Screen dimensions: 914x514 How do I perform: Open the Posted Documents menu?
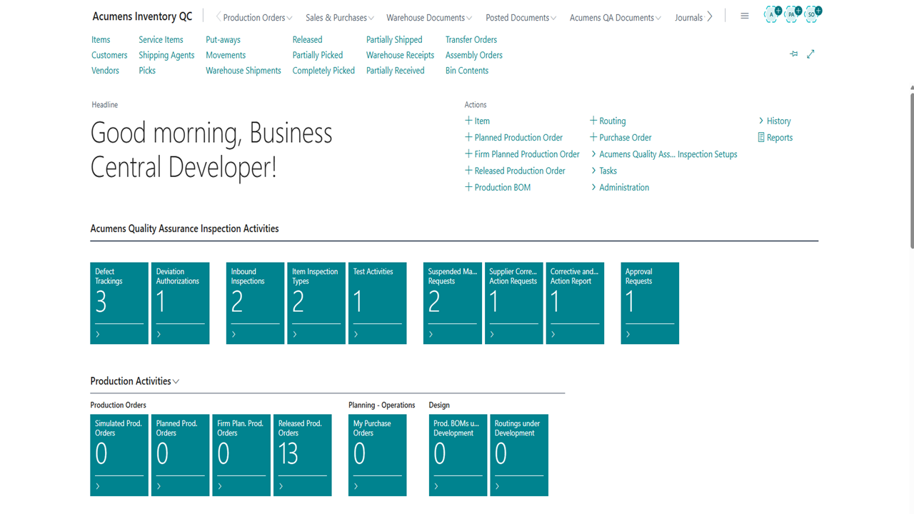[521, 18]
